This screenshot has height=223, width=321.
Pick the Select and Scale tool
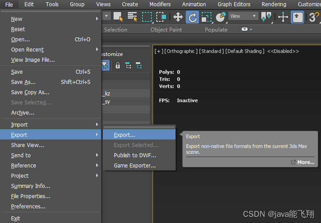(x=207, y=17)
